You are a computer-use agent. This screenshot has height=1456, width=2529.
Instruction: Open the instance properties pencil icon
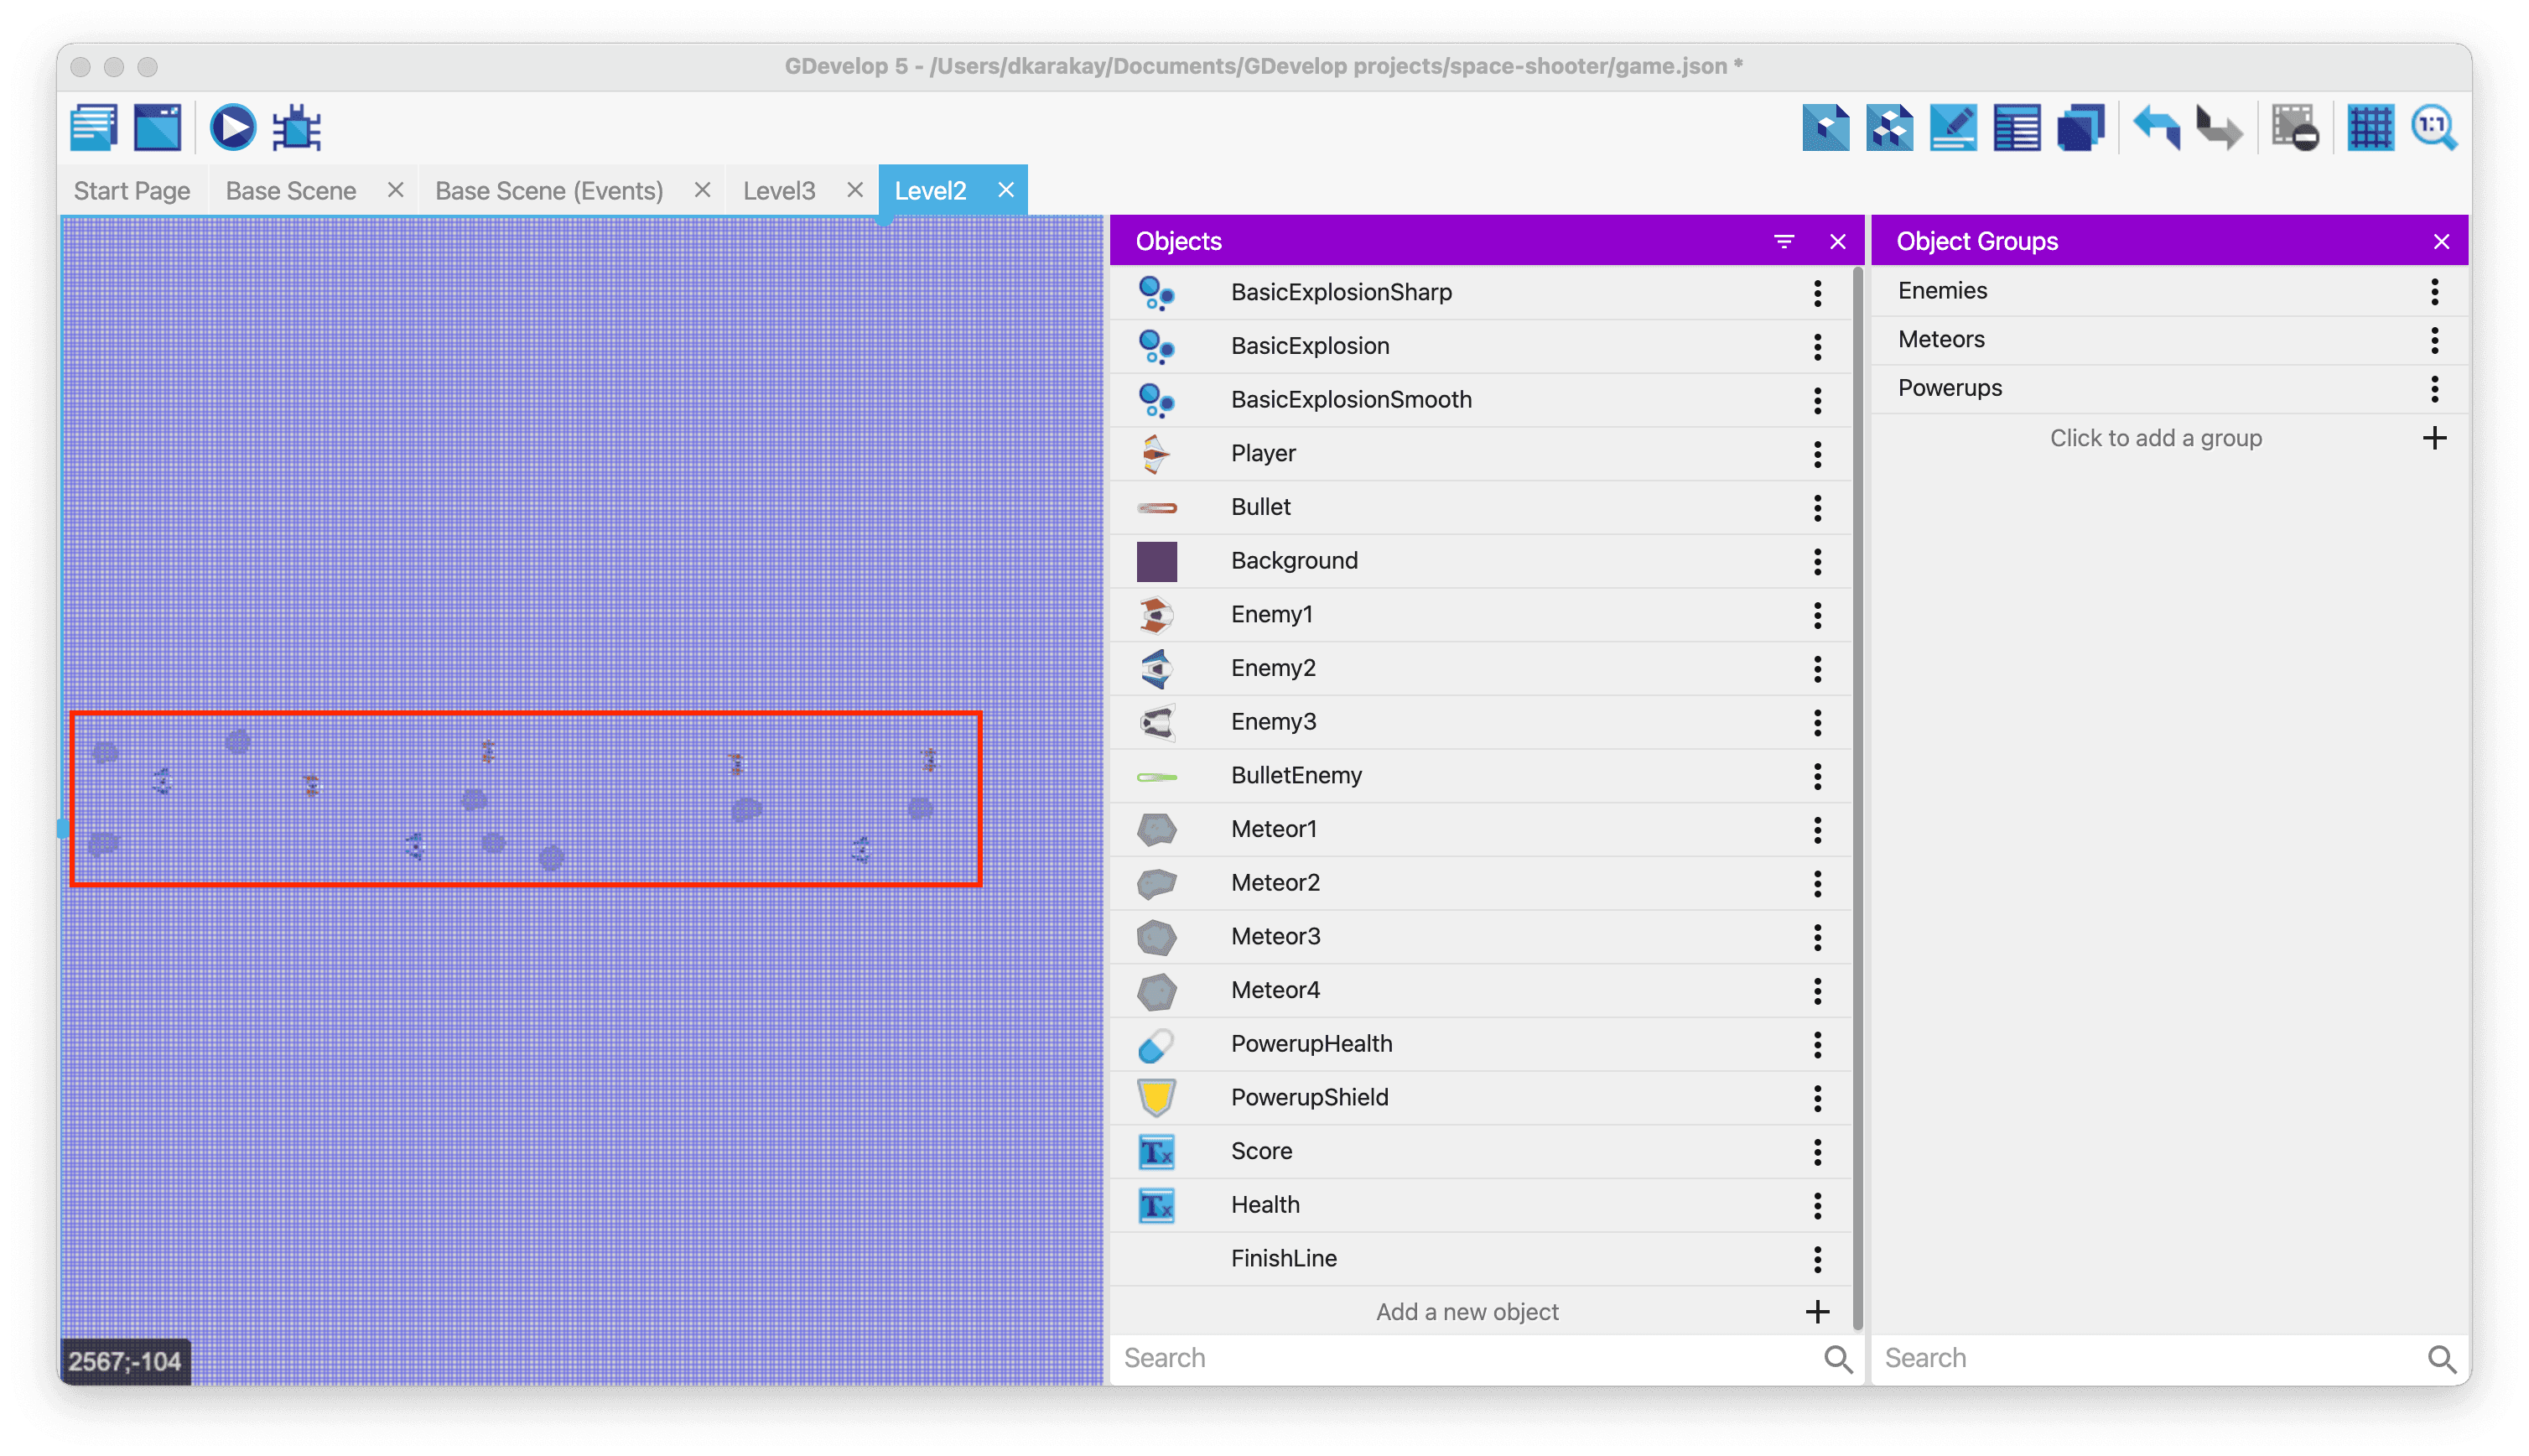(x=1953, y=128)
